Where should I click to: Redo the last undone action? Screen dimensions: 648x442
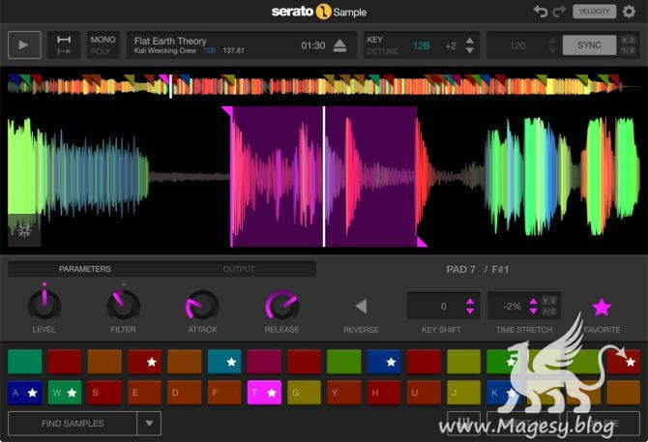pyautogui.click(x=559, y=12)
